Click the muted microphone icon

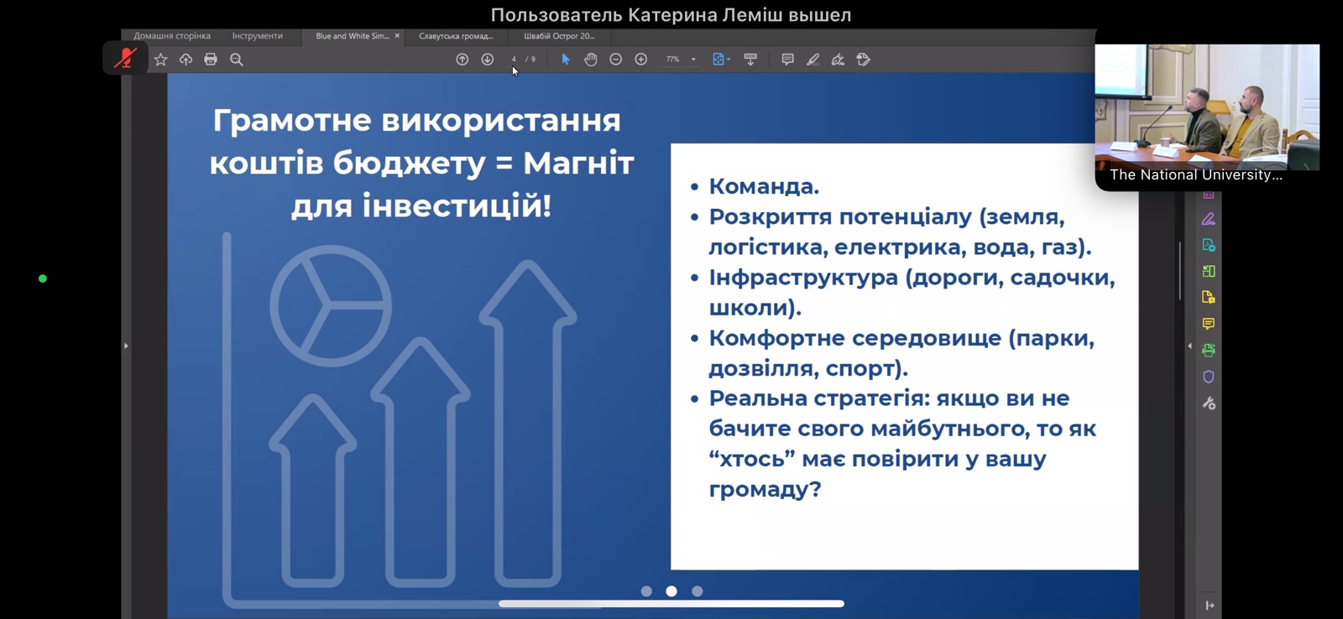pyautogui.click(x=125, y=59)
